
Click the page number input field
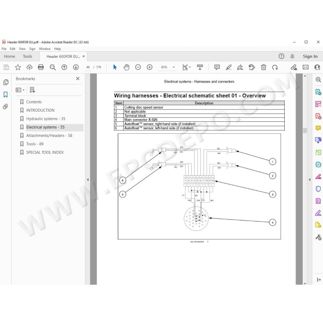pos(88,67)
